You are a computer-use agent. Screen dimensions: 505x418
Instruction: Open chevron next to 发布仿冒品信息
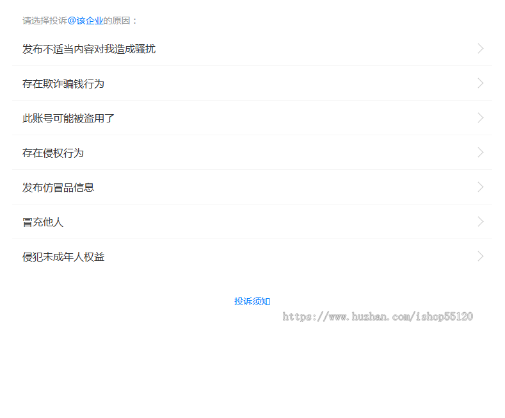[481, 187]
